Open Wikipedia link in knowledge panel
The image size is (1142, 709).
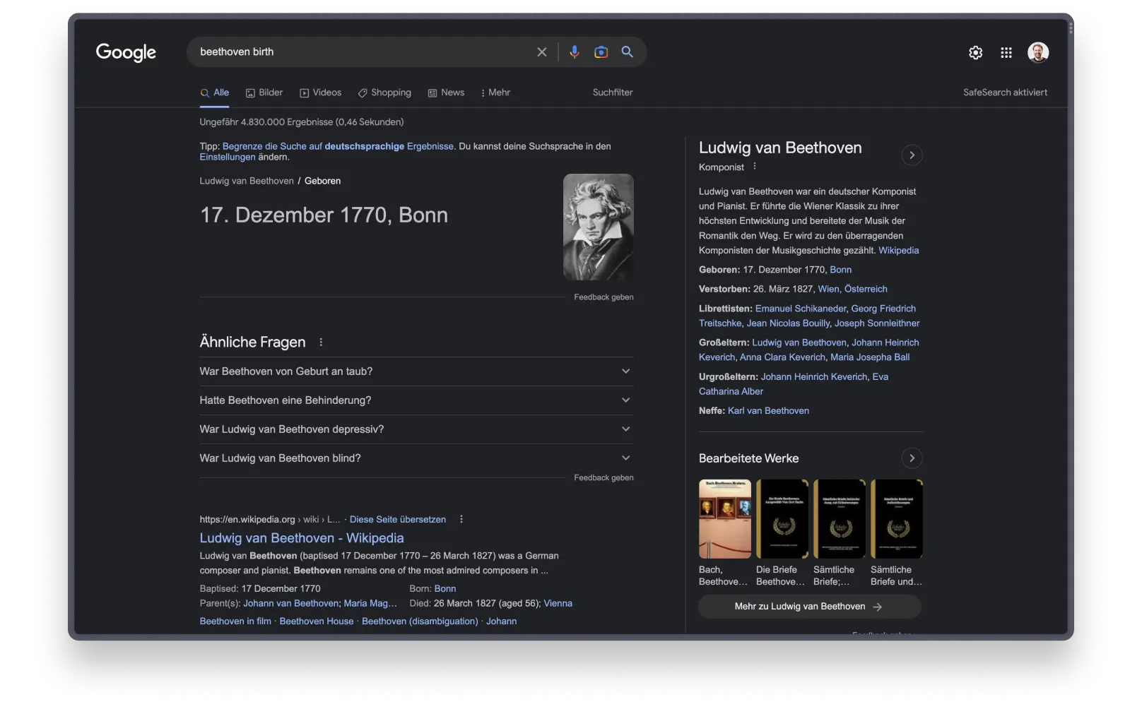[x=898, y=251]
